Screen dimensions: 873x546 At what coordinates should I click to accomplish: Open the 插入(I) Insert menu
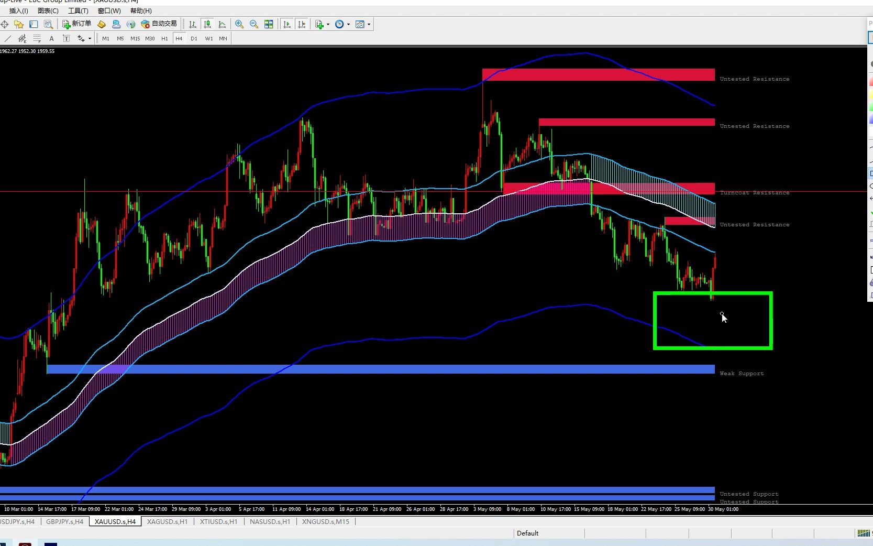pos(19,10)
